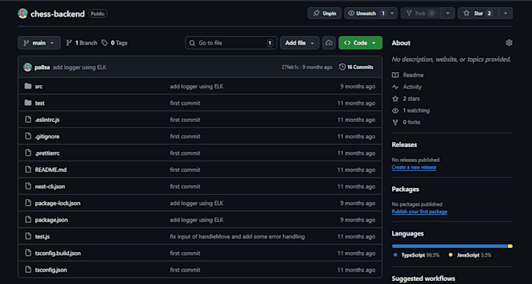Click the package-lock.json file icon

(x=28, y=203)
